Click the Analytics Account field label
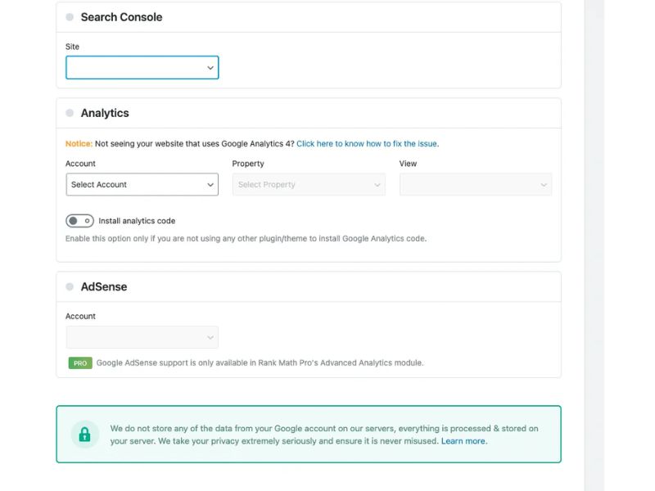 (x=80, y=164)
